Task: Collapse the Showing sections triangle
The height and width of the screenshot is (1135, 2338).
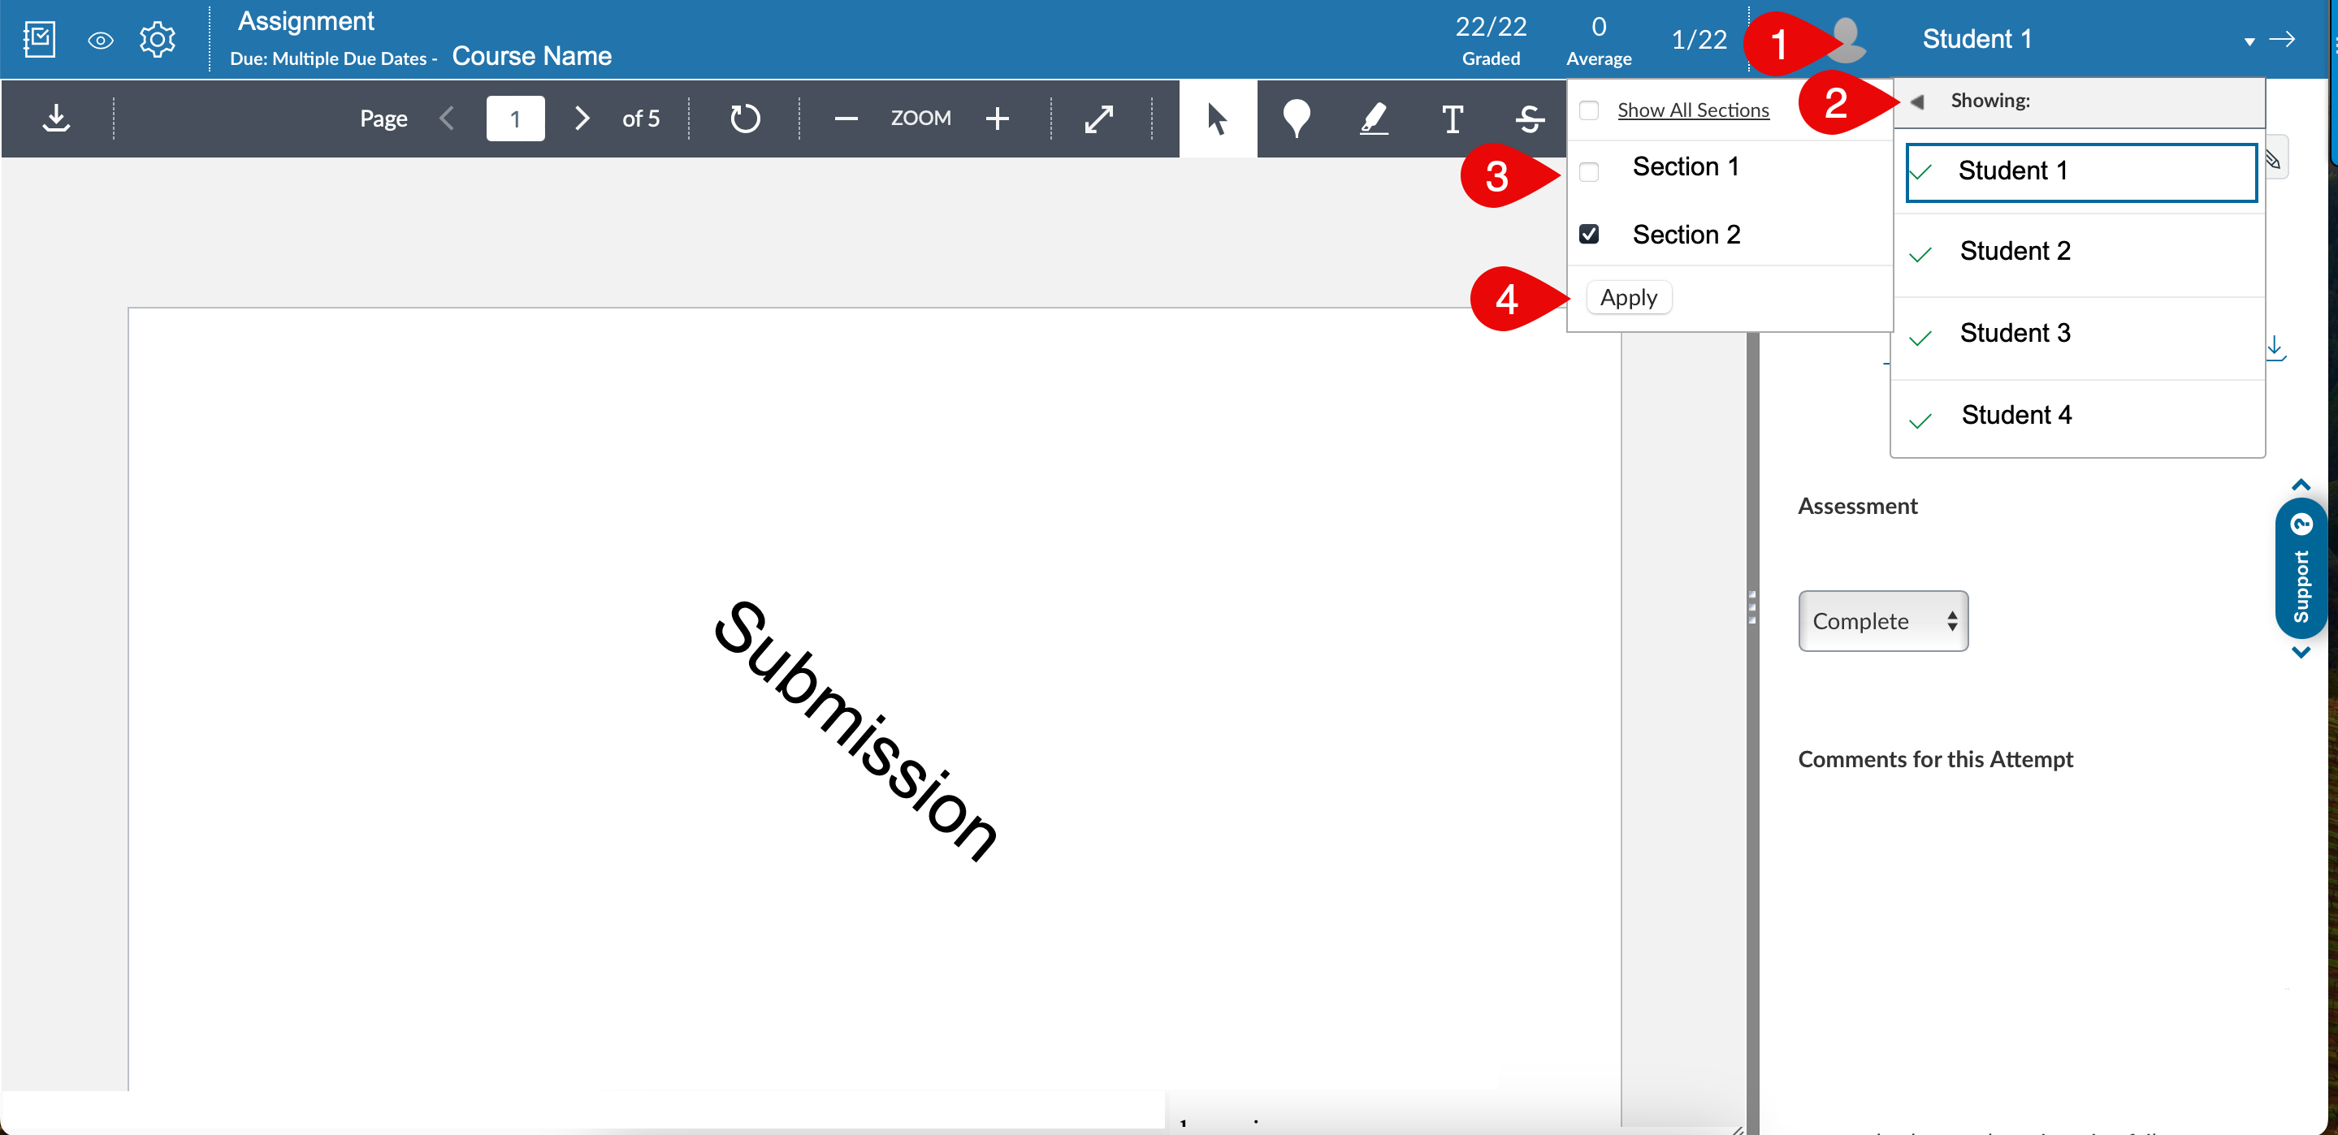Action: [1917, 101]
